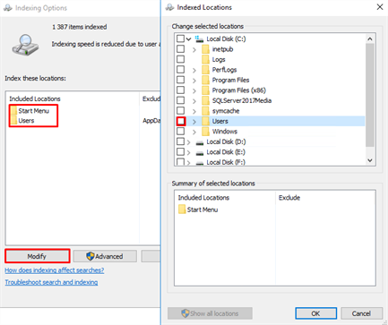Image resolution: width=388 pixels, height=325 pixels.
Task: Expand the Users folder node
Action: tap(194, 122)
